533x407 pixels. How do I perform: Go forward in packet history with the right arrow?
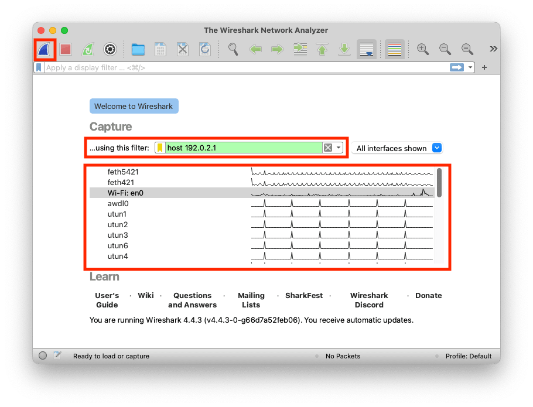(x=278, y=50)
